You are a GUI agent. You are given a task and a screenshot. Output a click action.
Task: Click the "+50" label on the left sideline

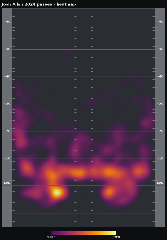[7, 49]
